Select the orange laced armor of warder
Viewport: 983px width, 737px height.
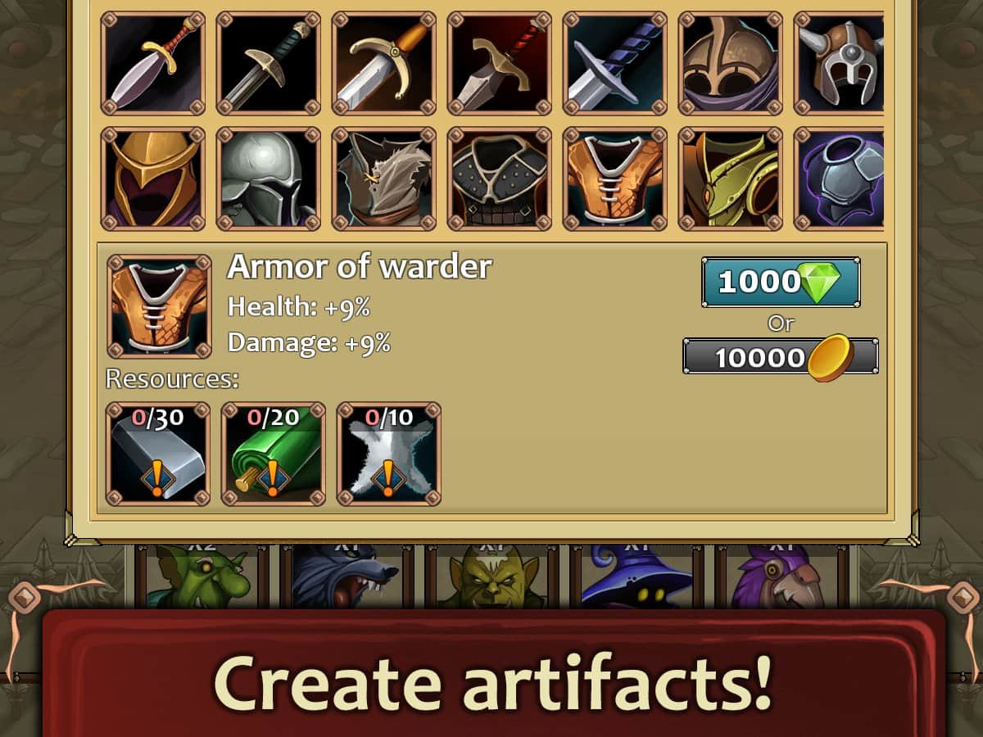click(x=615, y=179)
